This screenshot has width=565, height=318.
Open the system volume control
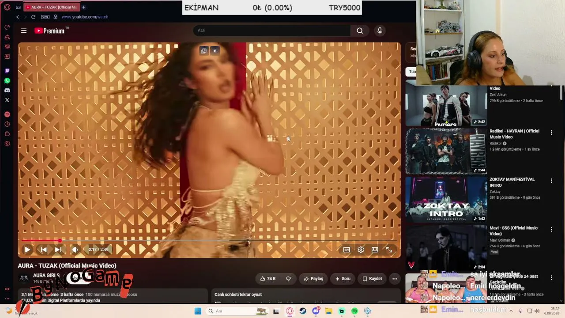click(x=537, y=311)
